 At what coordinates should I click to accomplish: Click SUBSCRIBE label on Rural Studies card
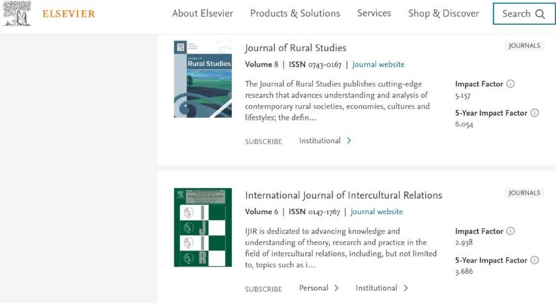(264, 141)
